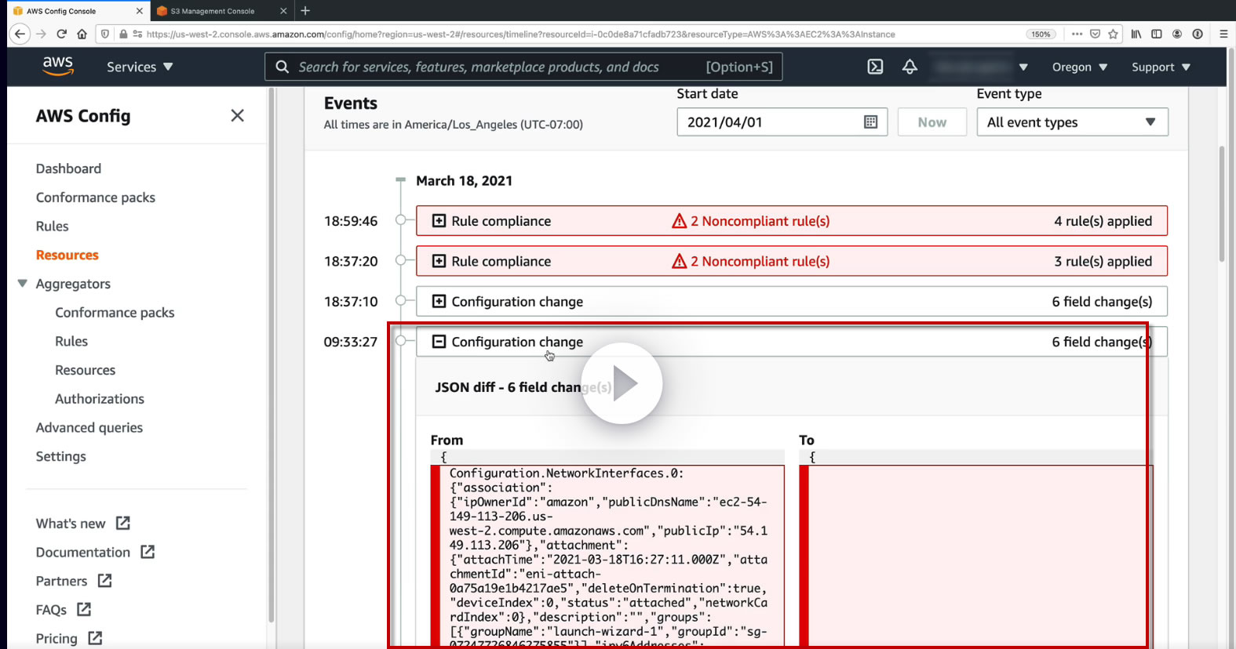Open What's new external link icon
1236x649 pixels.
[x=123, y=523]
